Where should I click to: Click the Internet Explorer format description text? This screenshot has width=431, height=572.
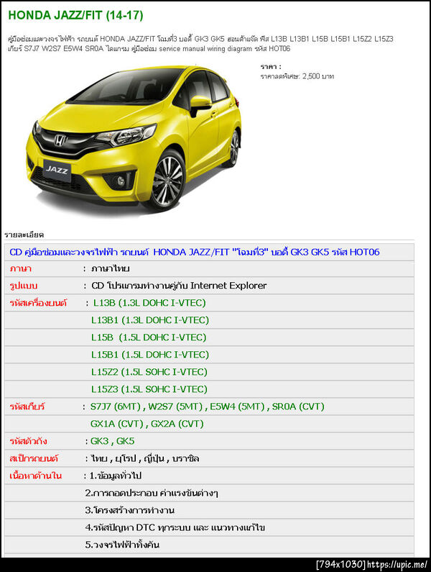click(179, 286)
